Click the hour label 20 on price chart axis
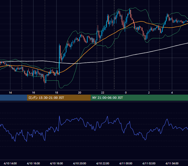The image size is (188, 166). click(80, 93)
